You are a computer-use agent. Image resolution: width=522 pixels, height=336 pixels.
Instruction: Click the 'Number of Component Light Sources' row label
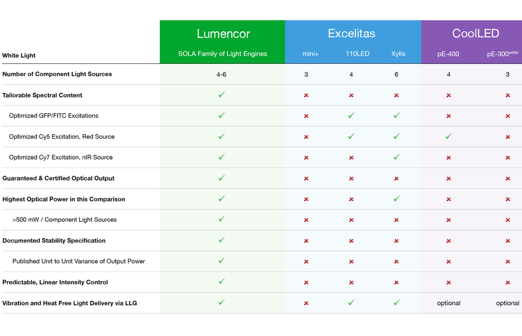click(57, 74)
